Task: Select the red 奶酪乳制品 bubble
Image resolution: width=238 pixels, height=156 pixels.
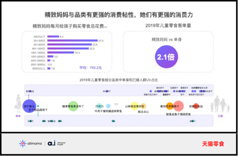Action: tap(196, 106)
